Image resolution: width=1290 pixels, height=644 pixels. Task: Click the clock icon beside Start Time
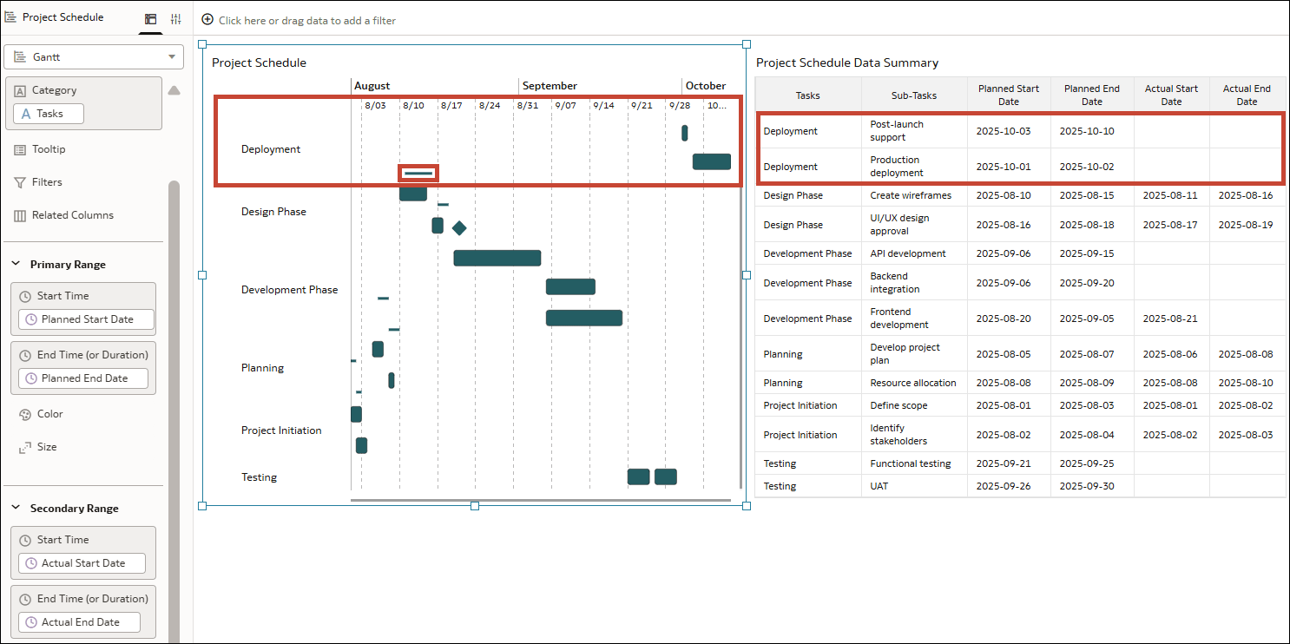pos(26,295)
